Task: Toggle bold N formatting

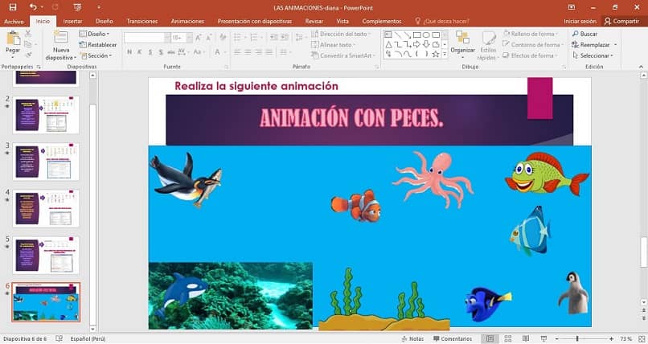Action: tap(129, 52)
